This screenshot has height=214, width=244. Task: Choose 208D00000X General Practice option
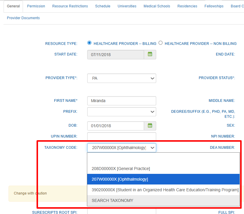point(121,169)
